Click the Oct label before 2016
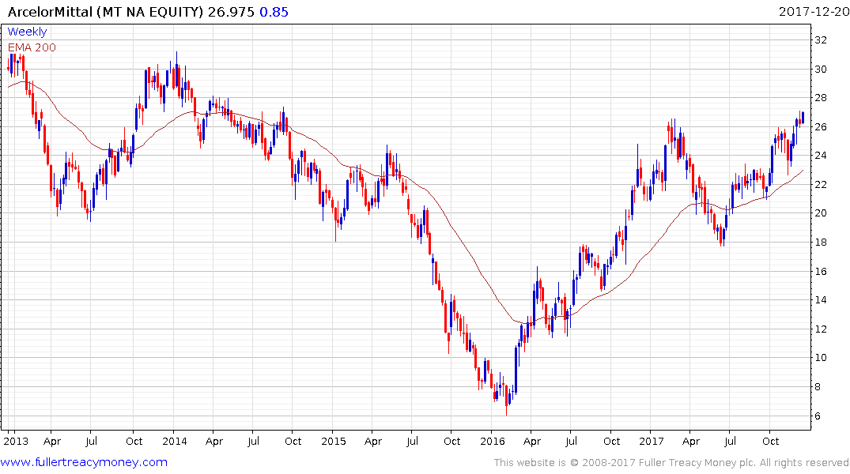Viewport: 850px width, 474px height. (x=451, y=441)
